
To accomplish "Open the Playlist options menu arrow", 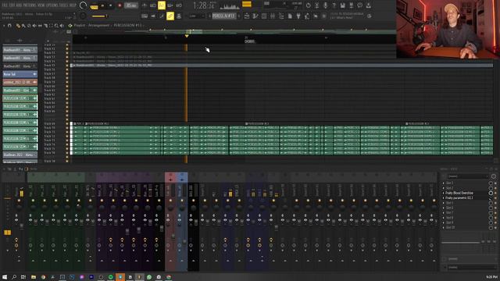I will click(x=4, y=25).
